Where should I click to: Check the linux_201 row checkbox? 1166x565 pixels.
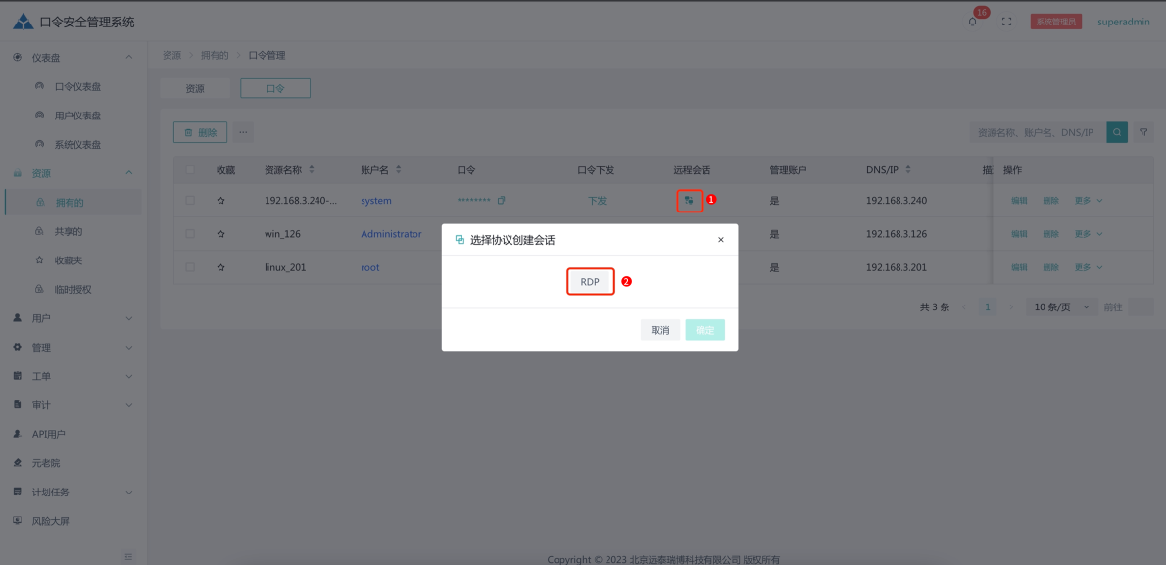190,267
